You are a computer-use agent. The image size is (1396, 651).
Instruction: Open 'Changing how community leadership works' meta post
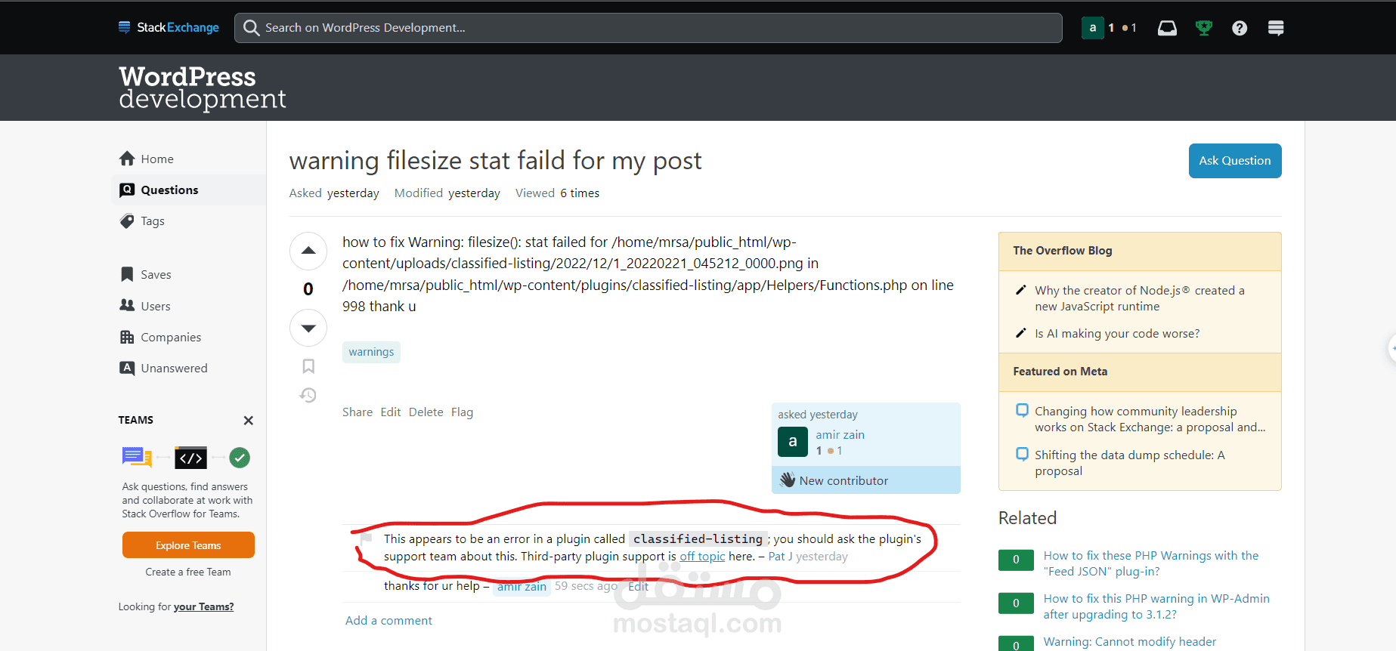(1150, 419)
